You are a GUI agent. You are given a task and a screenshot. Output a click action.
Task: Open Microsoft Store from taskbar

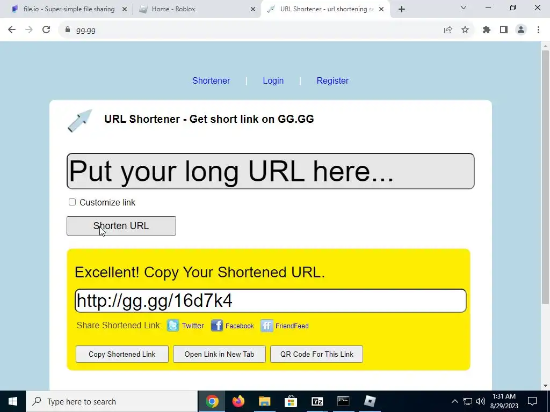pos(291,401)
